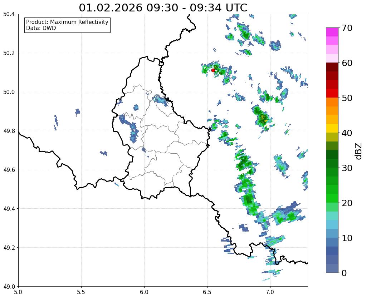Click the red 50 dBZ colorbar segment

[332, 93]
